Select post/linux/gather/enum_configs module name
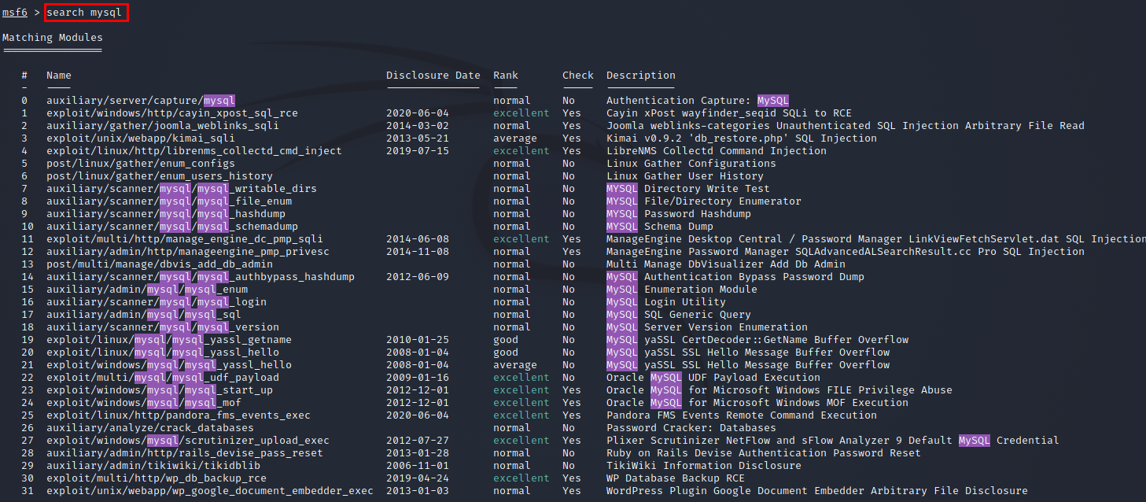Image resolution: width=1146 pixels, height=502 pixels. [x=141, y=164]
